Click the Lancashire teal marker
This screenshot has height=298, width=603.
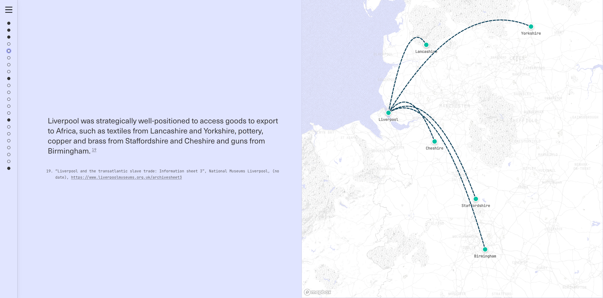point(426,45)
